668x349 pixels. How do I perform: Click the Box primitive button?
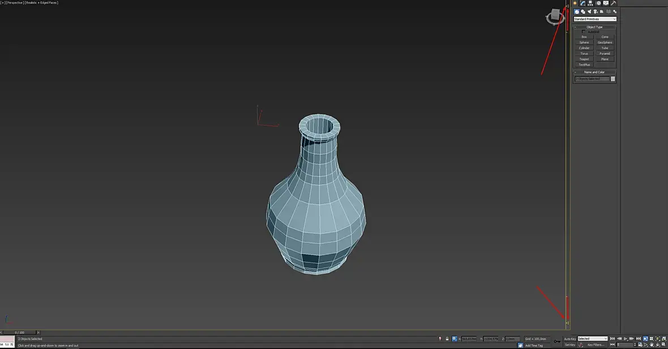(584, 37)
